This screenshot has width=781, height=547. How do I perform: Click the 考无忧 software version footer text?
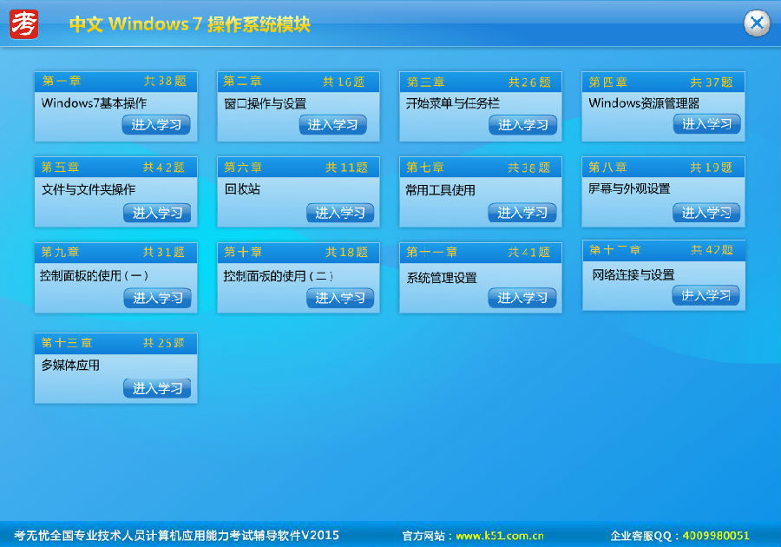pyautogui.click(x=176, y=536)
